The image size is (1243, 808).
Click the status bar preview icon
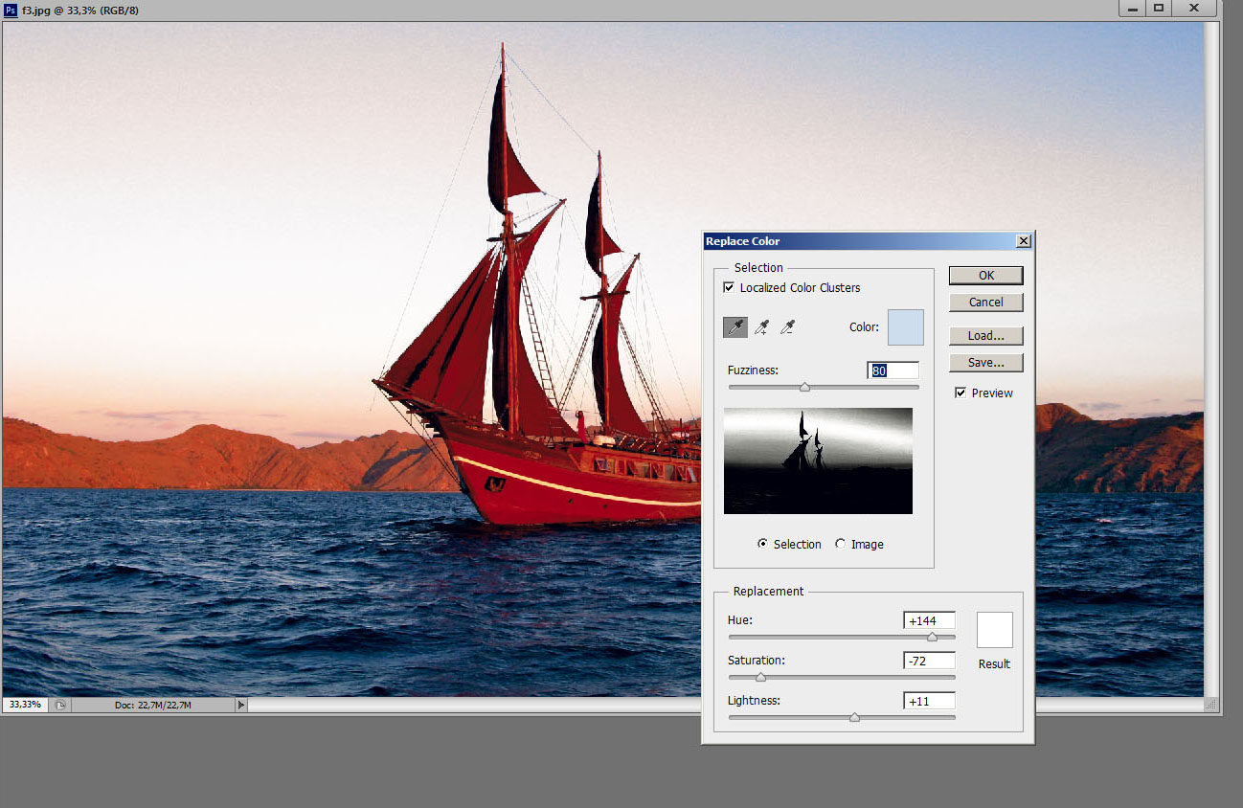coord(59,705)
